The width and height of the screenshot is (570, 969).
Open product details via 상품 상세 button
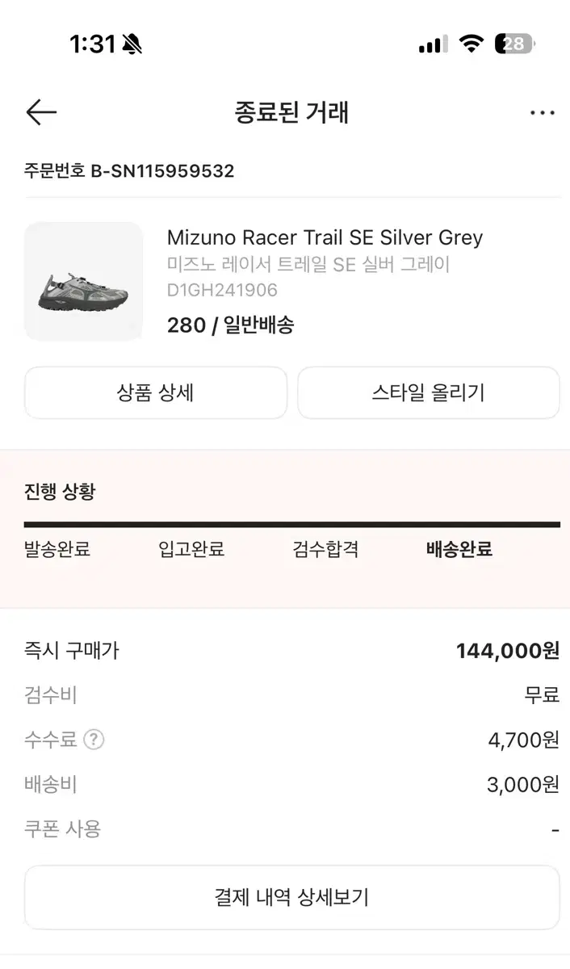click(x=155, y=392)
